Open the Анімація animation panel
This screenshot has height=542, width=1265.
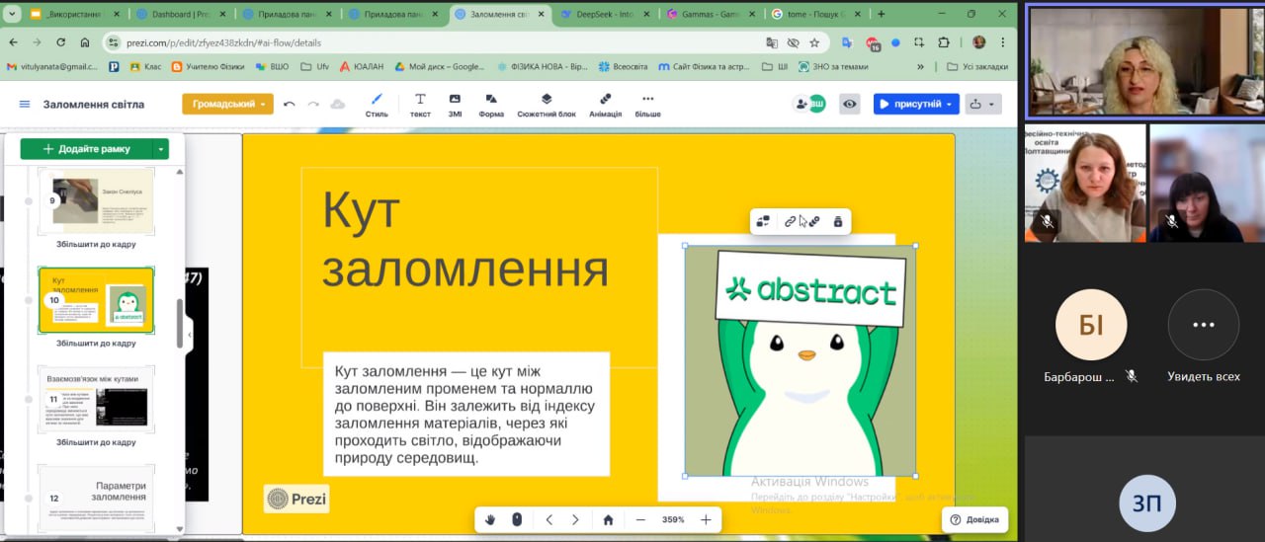(x=605, y=104)
